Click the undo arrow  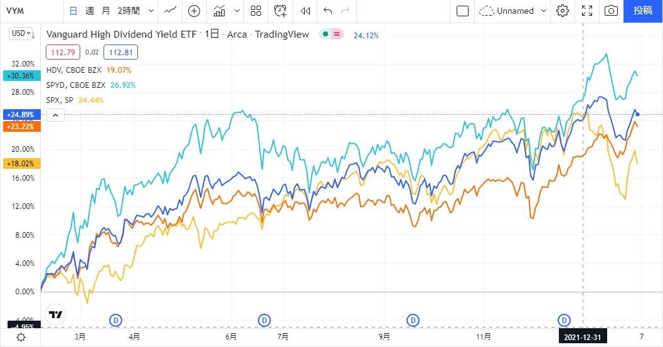pyautogui.click(x=327, y=11)
